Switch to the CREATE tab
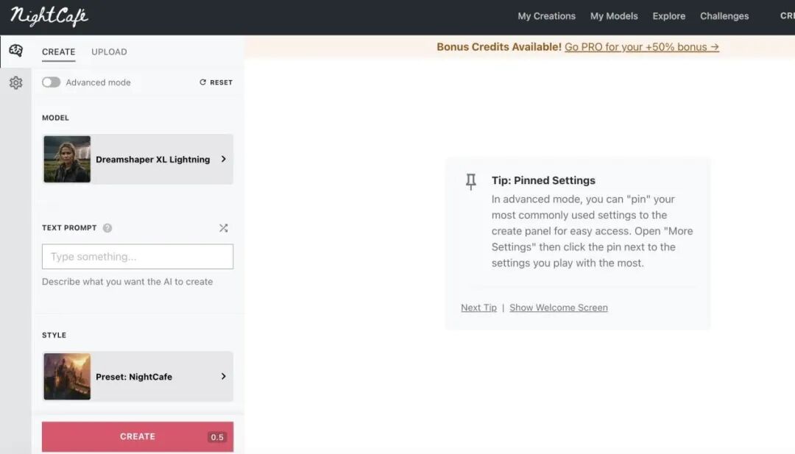Screen dimensions: 795x454 pos(59,52)
